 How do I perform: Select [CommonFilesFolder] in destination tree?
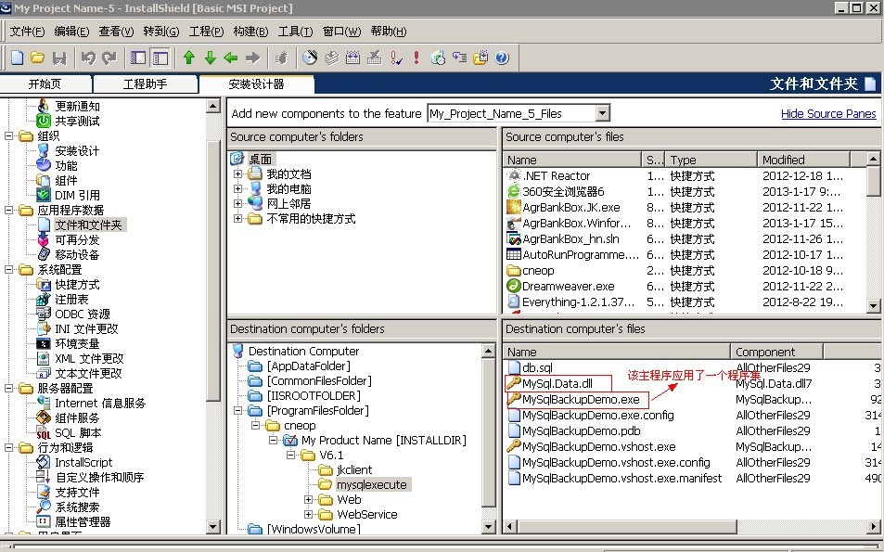319,380
